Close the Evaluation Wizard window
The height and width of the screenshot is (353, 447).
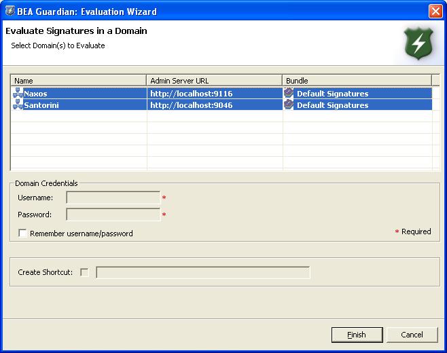435,12
